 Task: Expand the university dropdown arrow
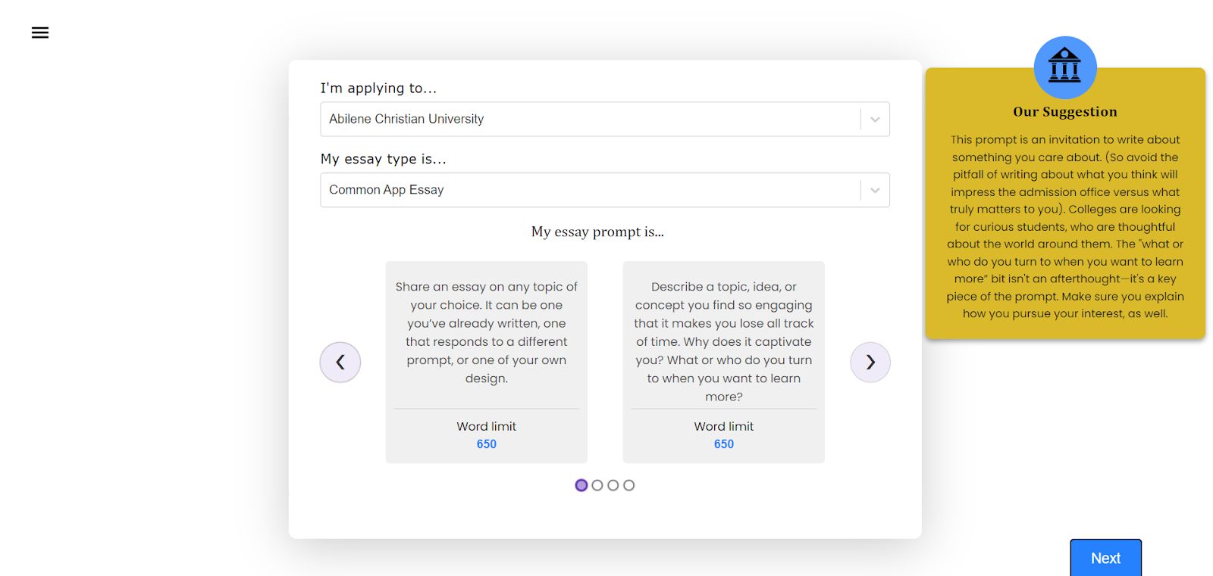click(875, 120)
